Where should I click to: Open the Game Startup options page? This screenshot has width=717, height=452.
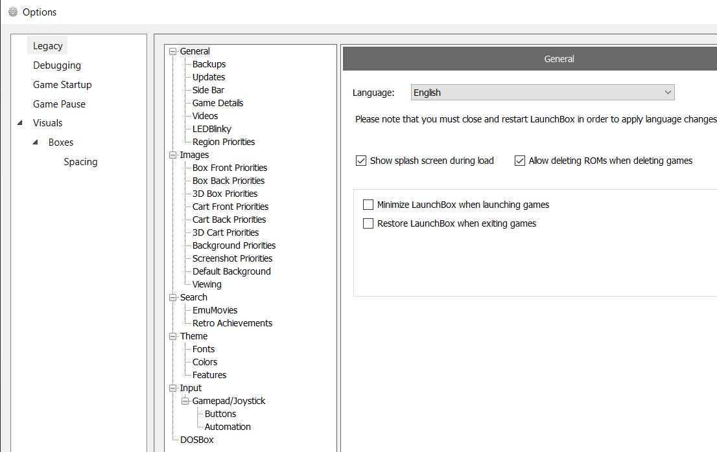[x=62, y=84]
